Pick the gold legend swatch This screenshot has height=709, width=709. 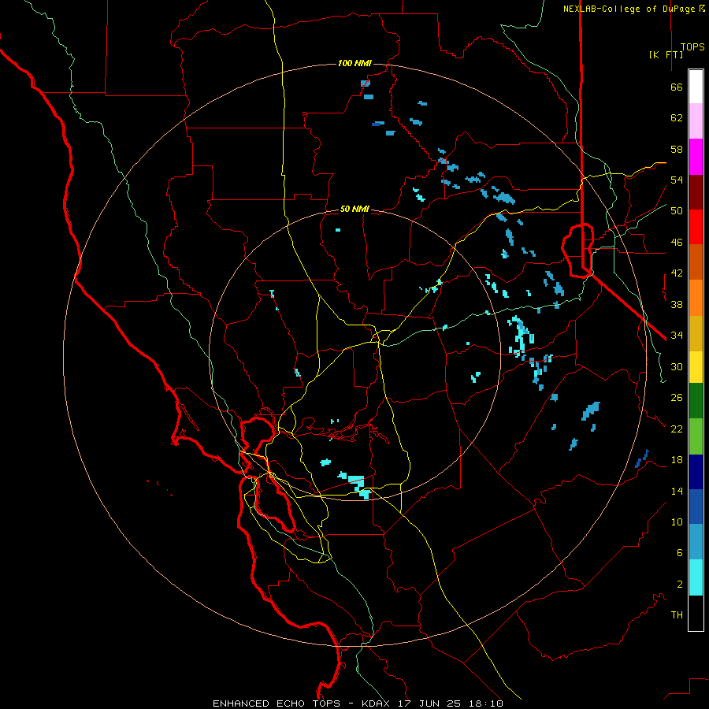(x=696, y=334)
